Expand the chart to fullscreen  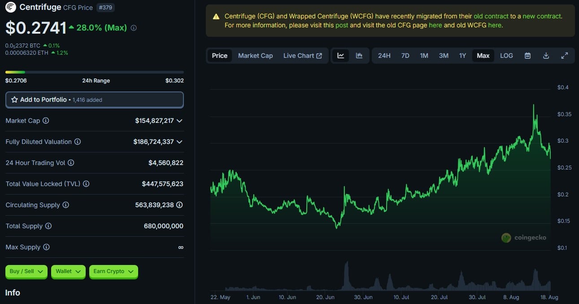pyautogui.click(x=565, y=56)
